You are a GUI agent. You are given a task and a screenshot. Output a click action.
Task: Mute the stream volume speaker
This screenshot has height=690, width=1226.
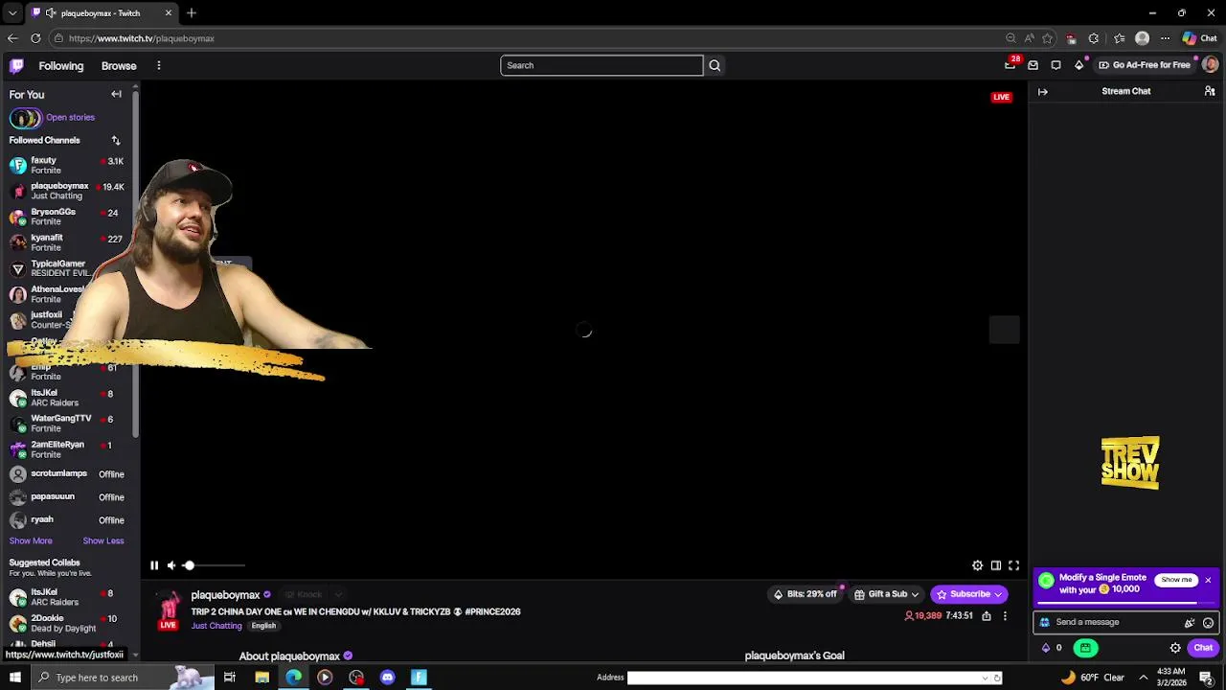171,565
